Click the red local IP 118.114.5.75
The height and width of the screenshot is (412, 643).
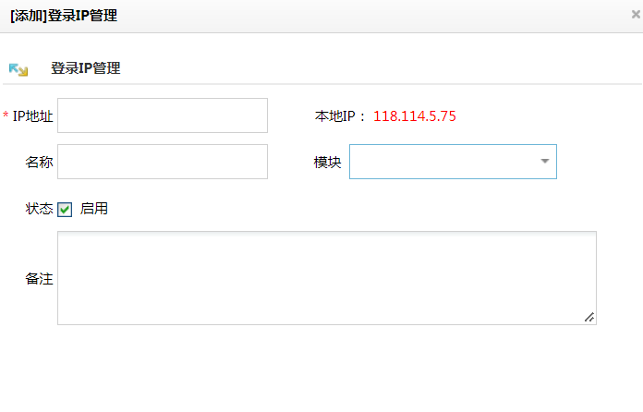coord(415,116)
